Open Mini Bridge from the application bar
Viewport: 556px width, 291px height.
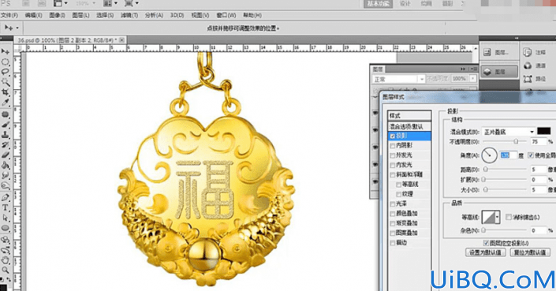coord(42,3)
